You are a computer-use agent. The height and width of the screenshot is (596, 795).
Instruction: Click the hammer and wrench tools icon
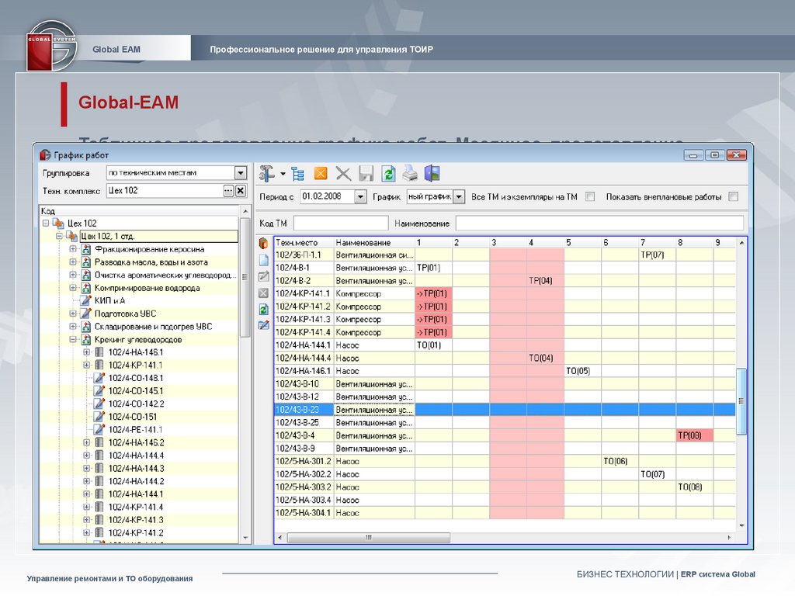267,173
